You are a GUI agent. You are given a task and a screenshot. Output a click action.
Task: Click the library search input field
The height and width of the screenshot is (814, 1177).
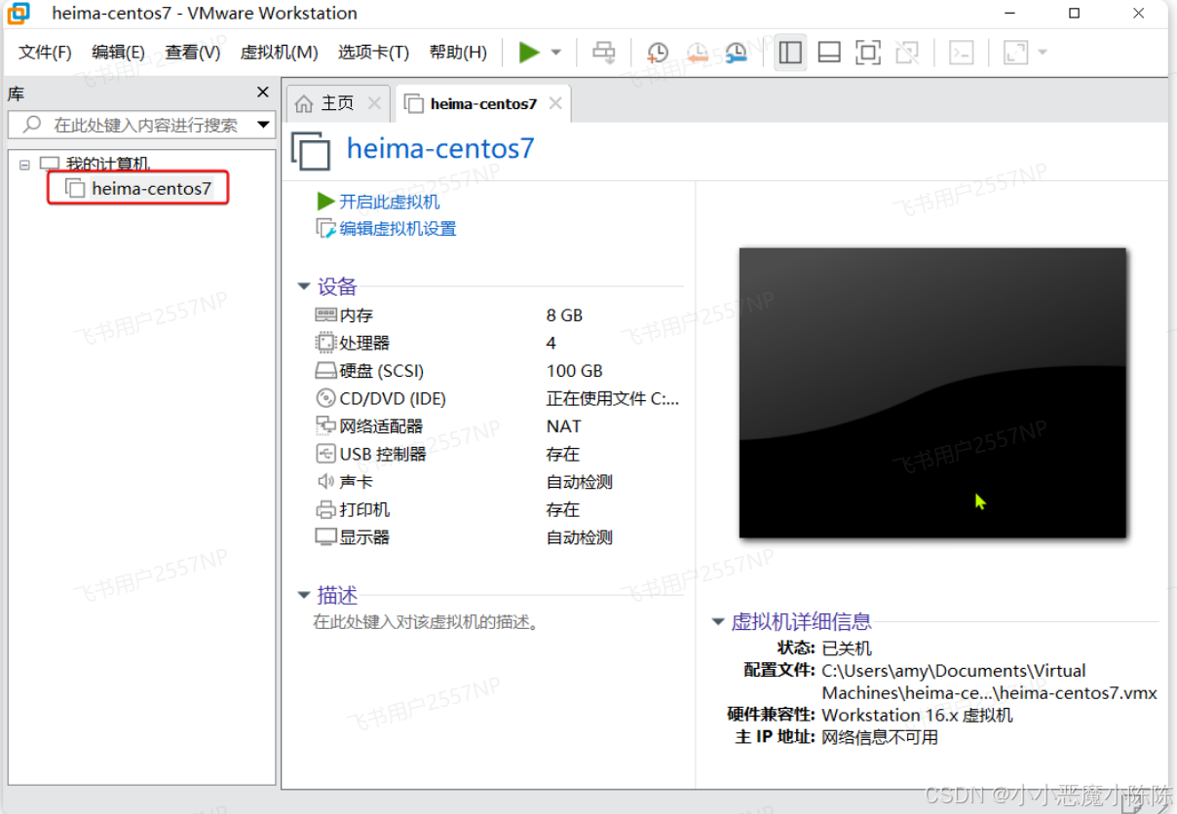(132, 125)
